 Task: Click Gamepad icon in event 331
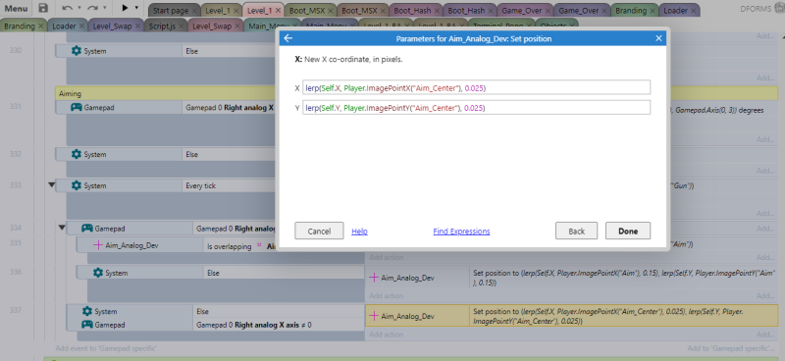pos(77,107)
